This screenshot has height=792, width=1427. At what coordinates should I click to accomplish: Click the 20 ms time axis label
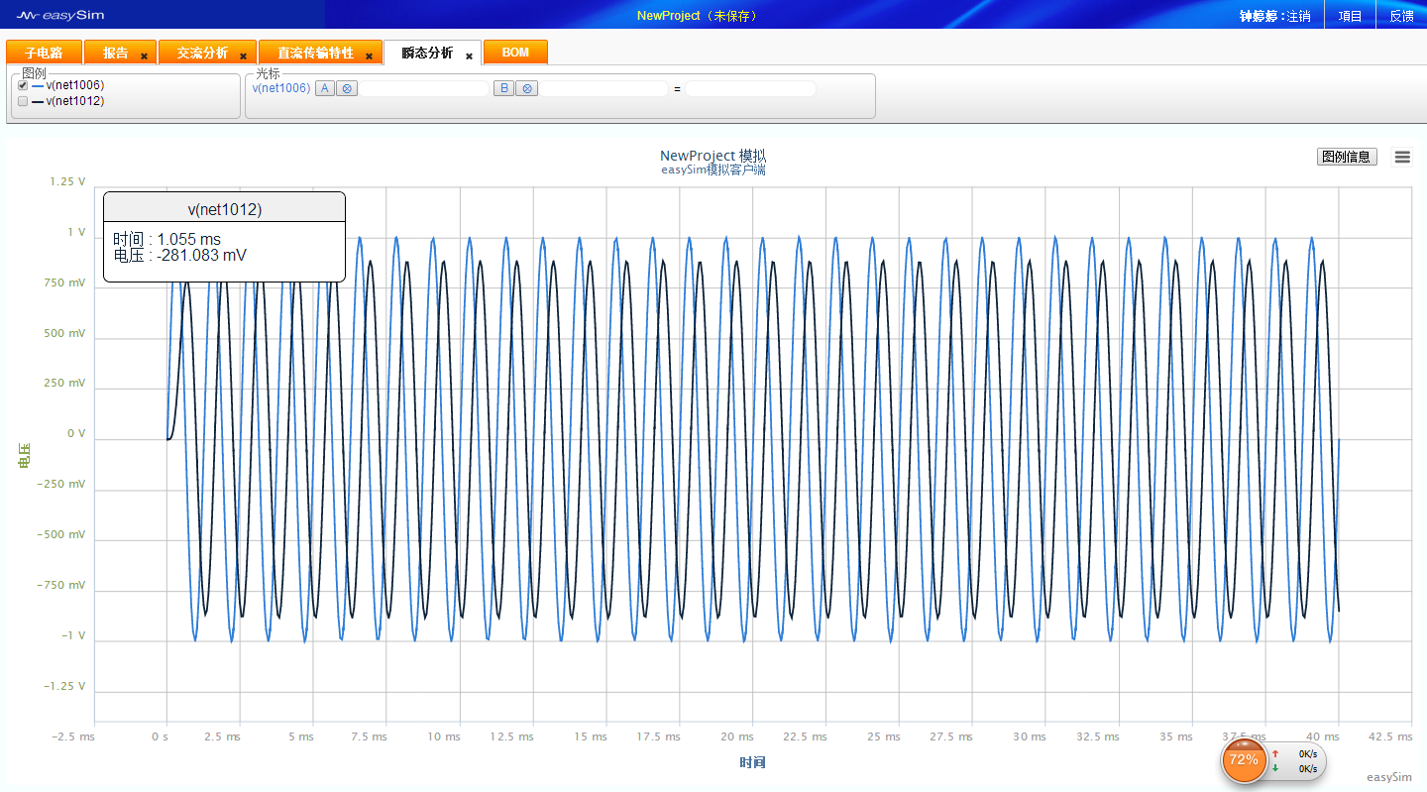click(x=737, y=736)
